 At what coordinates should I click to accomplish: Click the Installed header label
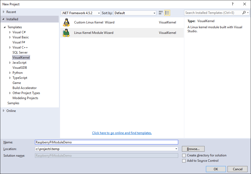[x=12, y=19]
